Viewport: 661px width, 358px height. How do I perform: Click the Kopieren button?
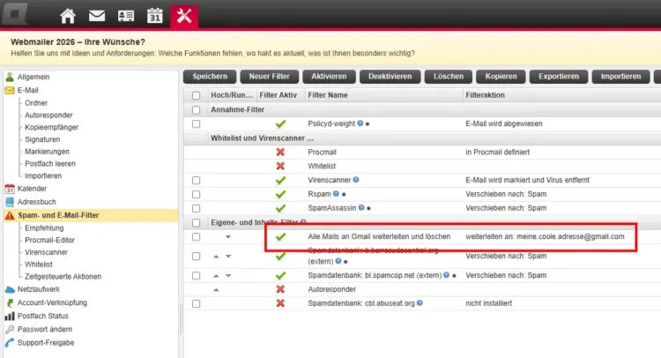tap(501, 77)
